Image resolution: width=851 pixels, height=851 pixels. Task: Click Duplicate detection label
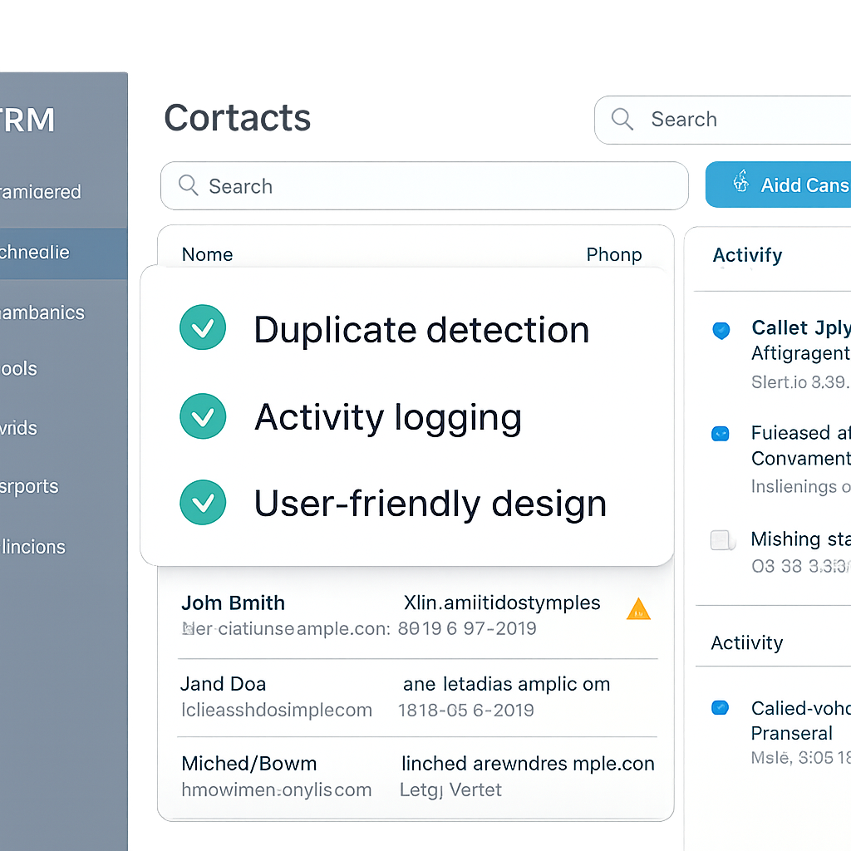pyautogui.click(x=421, y=330)
